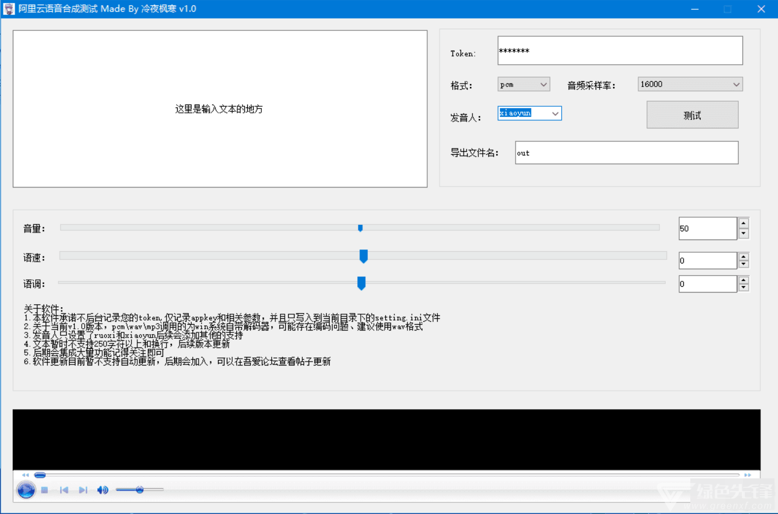Screen dimensions: 778x514
Task: Click the 格式 label
Action: [x=461, y=85]
